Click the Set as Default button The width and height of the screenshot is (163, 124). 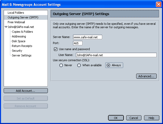pos(26,98)
